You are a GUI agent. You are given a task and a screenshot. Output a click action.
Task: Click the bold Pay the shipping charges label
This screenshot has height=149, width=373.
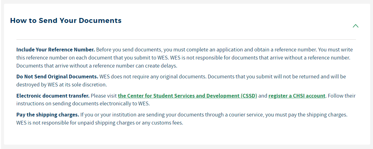tap(48, 115)
